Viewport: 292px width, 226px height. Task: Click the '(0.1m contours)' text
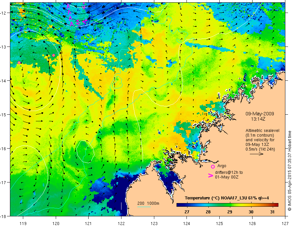click(x=260, y=135)
